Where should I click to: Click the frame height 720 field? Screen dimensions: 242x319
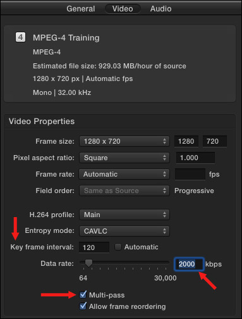[x=215, y=141]
